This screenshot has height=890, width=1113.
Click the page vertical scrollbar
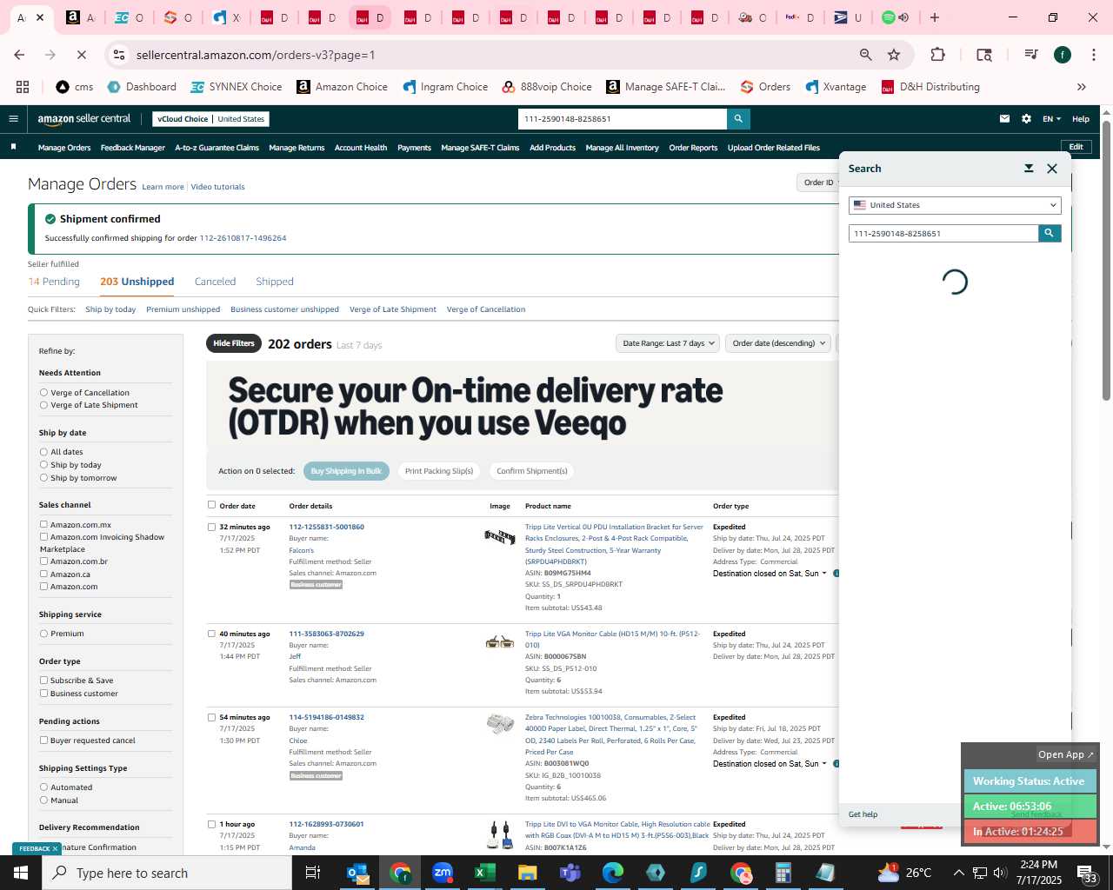[x=1106, y=261]
